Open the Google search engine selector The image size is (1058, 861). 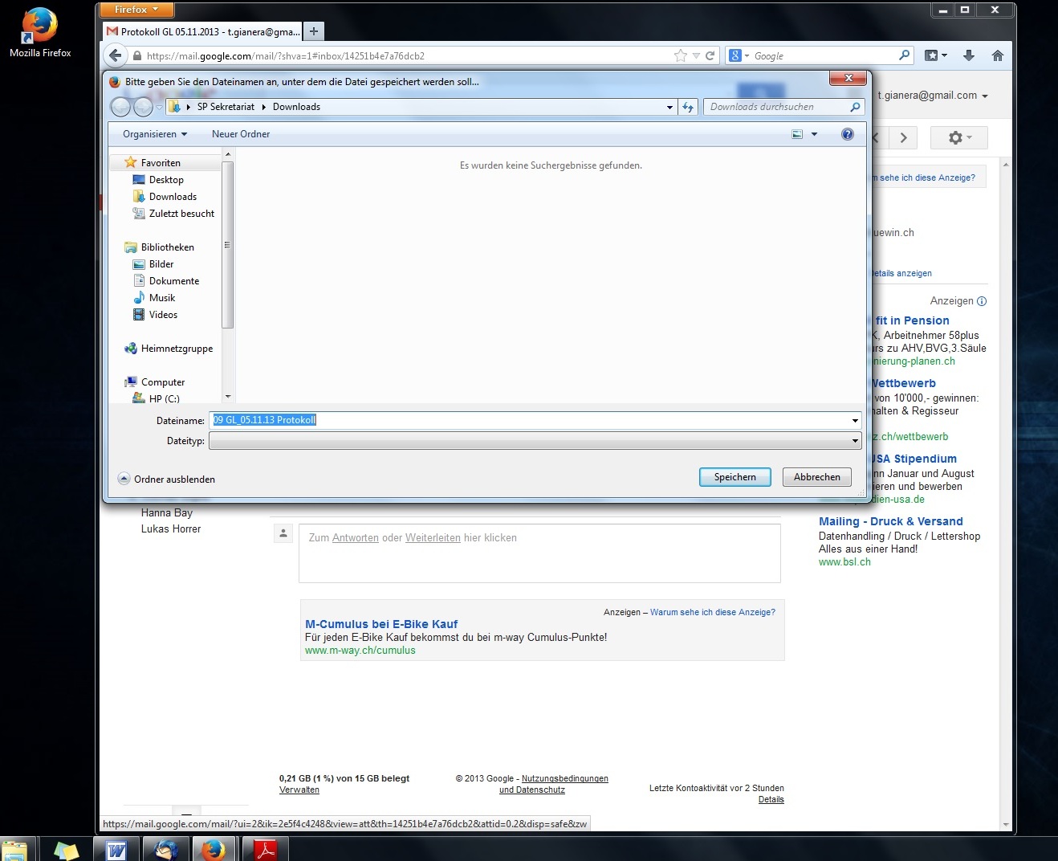(739, 55)
